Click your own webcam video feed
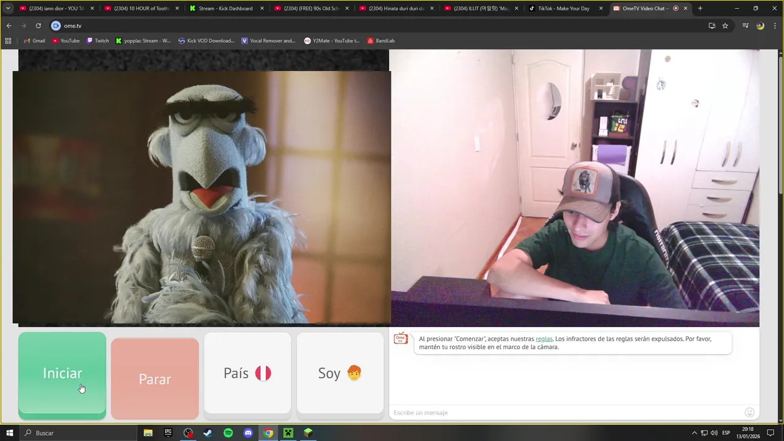 point(575,188)
